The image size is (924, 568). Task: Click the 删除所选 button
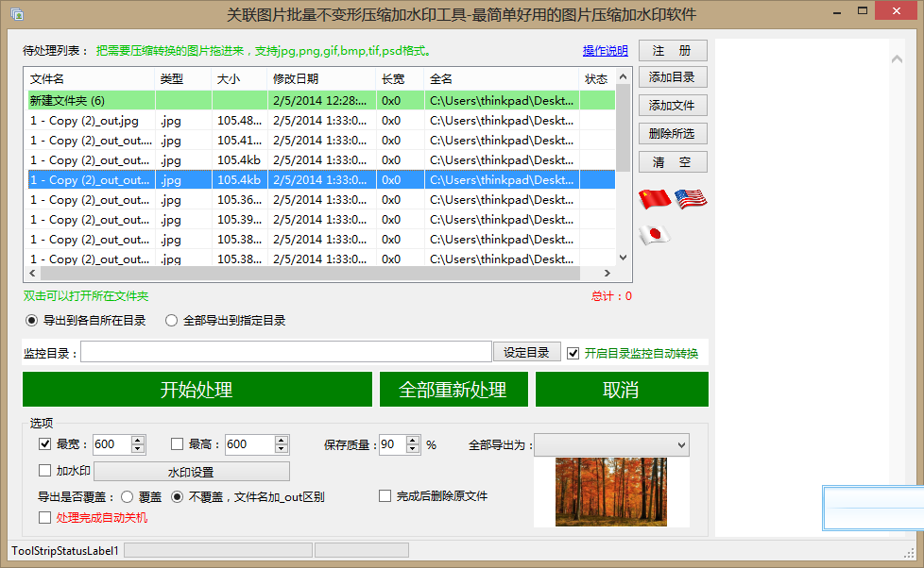(673, 134)
